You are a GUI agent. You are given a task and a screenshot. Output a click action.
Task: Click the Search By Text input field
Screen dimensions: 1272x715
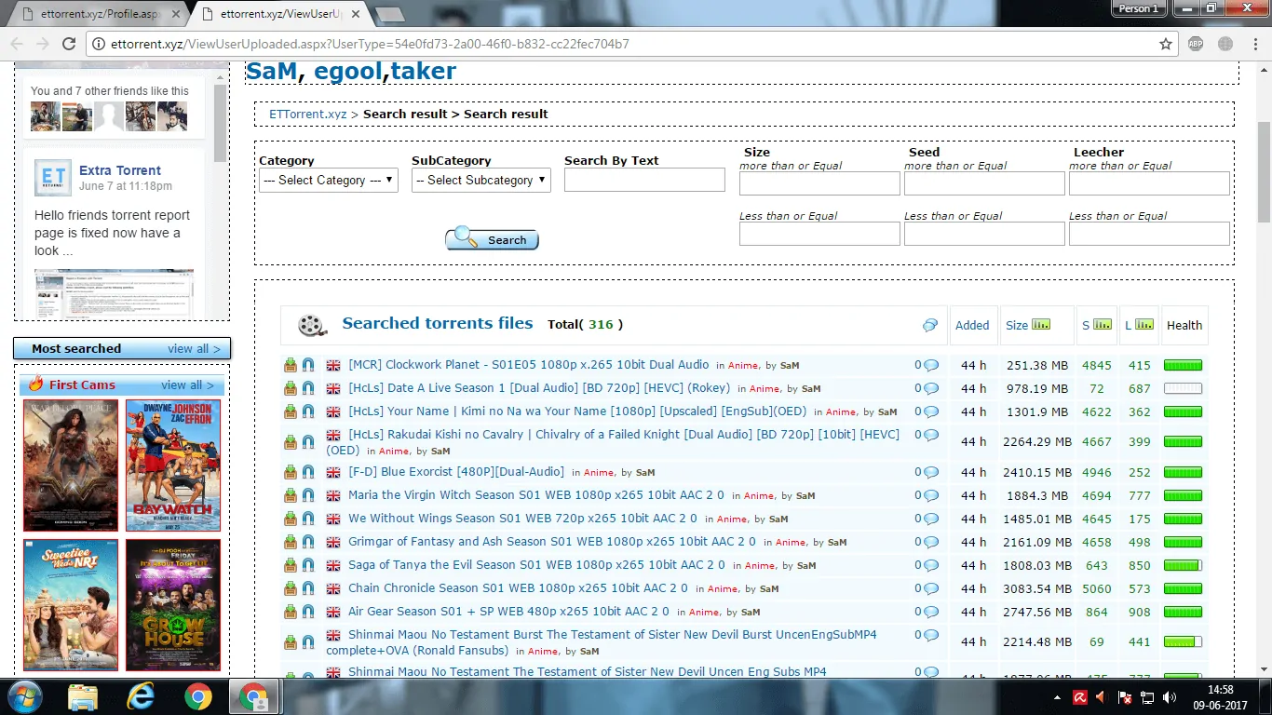[644, 180]
